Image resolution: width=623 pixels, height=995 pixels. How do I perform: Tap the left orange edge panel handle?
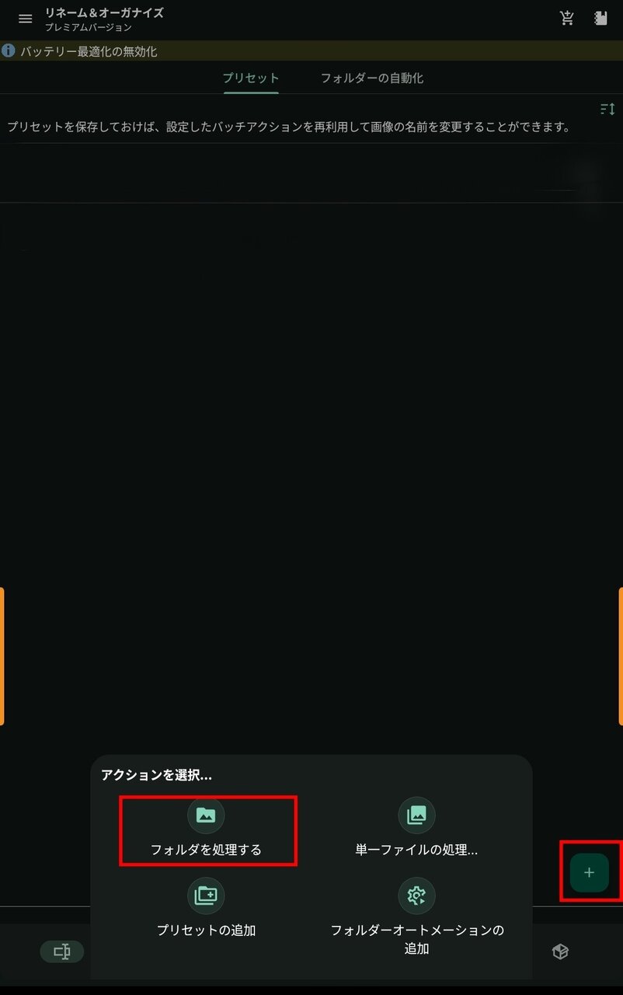2,656
